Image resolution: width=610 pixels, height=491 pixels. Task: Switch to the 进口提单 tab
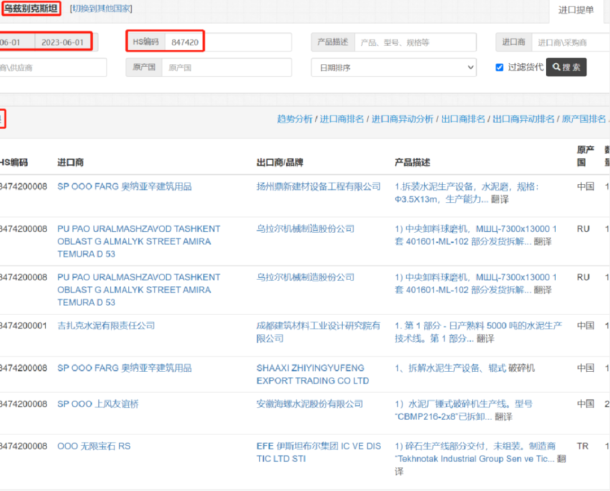point(576,10)
